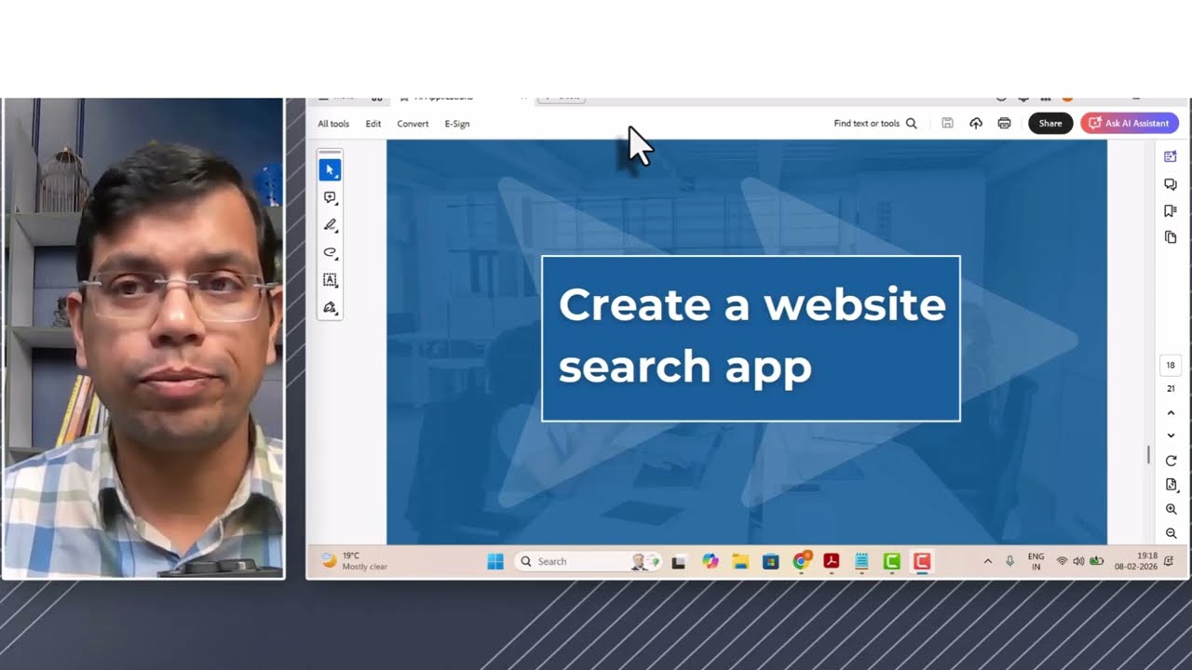Image resolution: width=1192 pixels, height=670 pixels.
Task: Zoom out of the document
Action: 1171,533
